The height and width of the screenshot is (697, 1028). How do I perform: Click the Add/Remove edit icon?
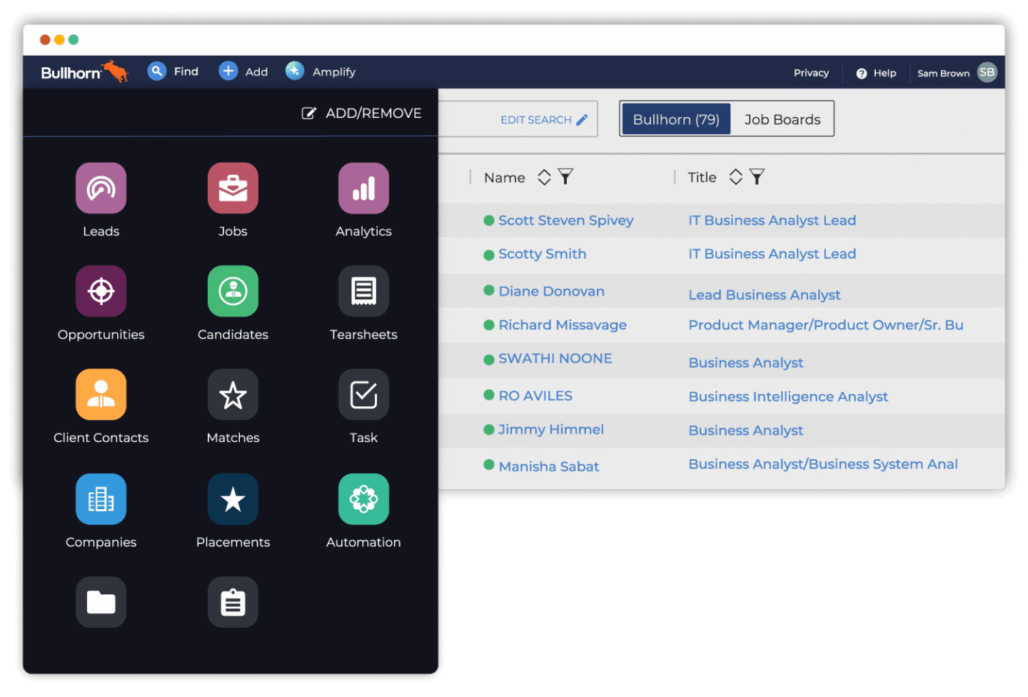coord(308,113)
